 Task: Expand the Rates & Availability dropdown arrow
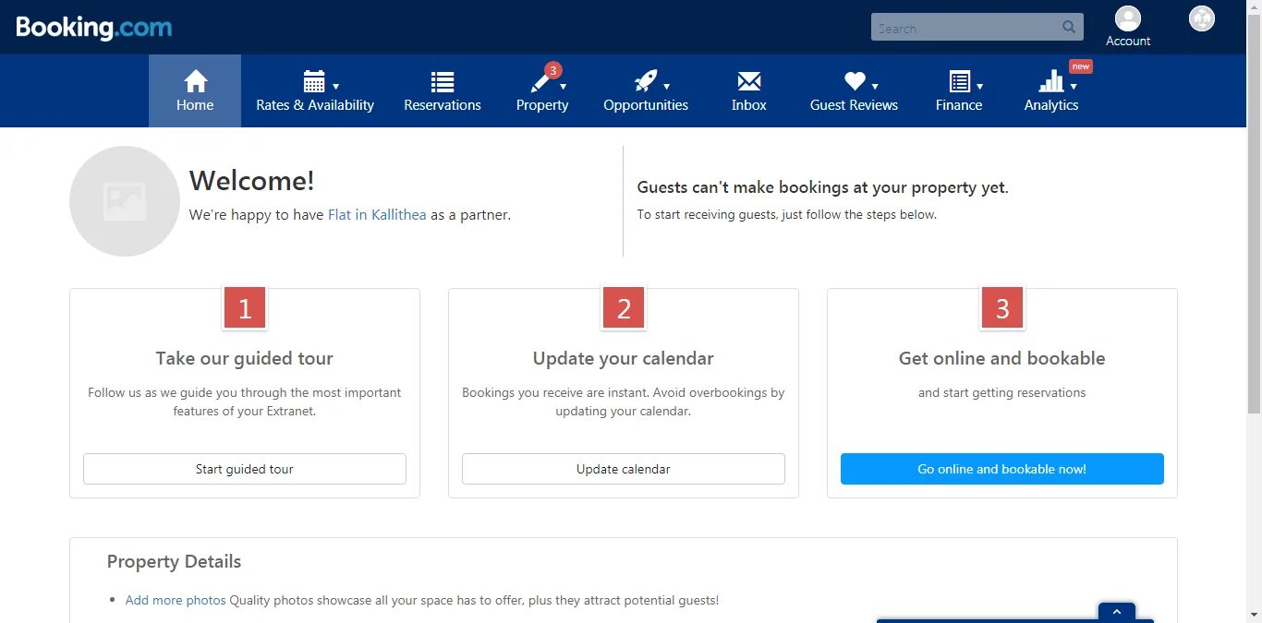(x=335, y=87)
